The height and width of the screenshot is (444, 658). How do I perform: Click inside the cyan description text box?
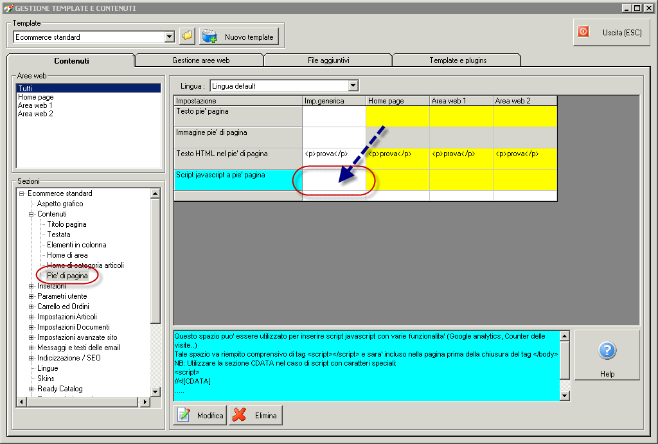[x=366, y=366]
